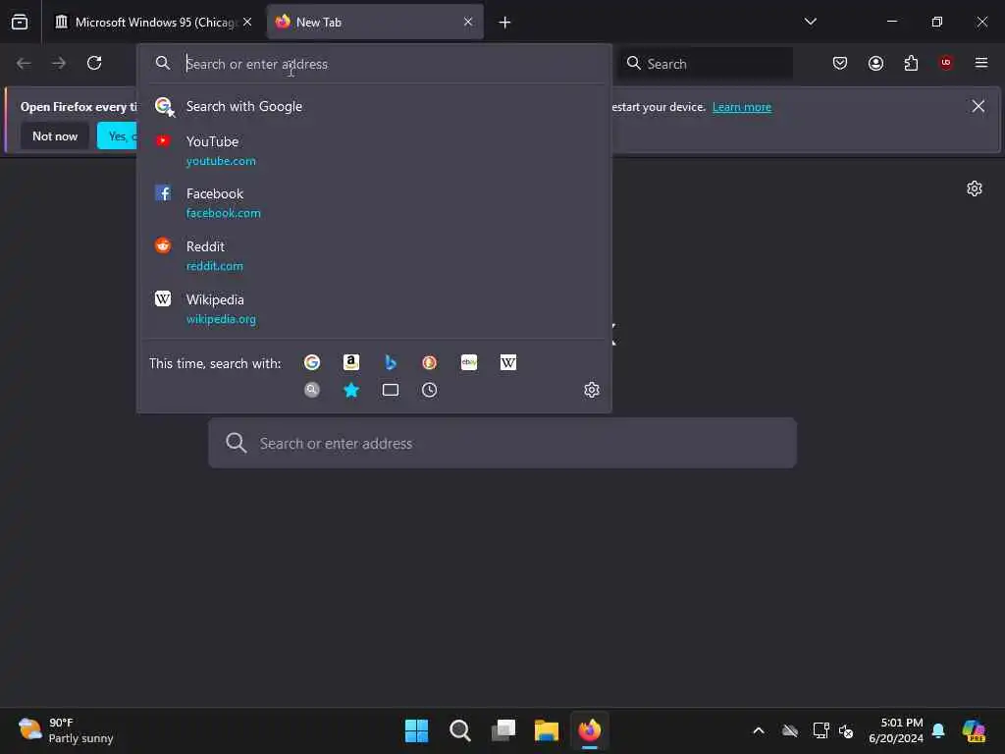Open Firefox View icon in tab bar

tap(20, 22)
